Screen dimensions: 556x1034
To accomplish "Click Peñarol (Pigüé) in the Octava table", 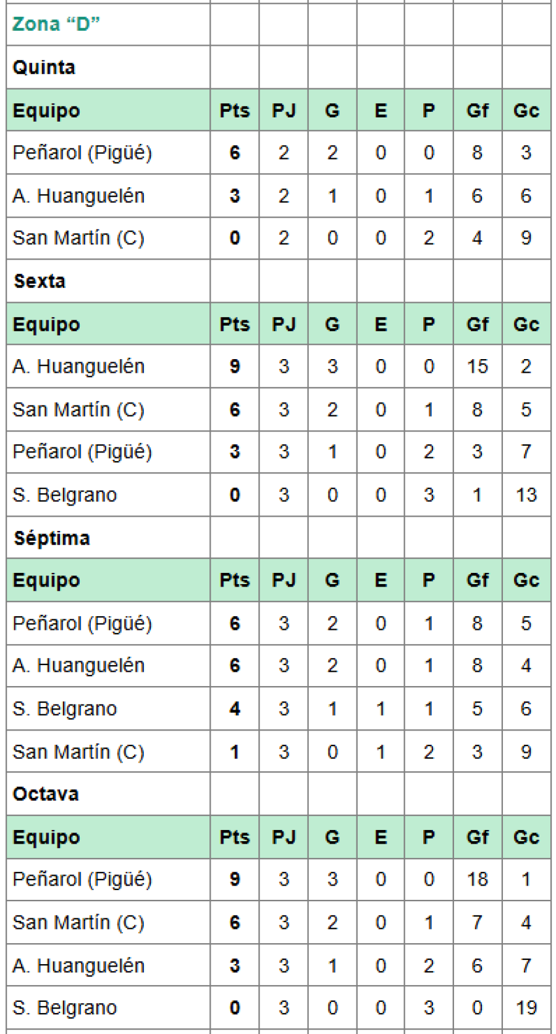I will (x=82, y=879).
